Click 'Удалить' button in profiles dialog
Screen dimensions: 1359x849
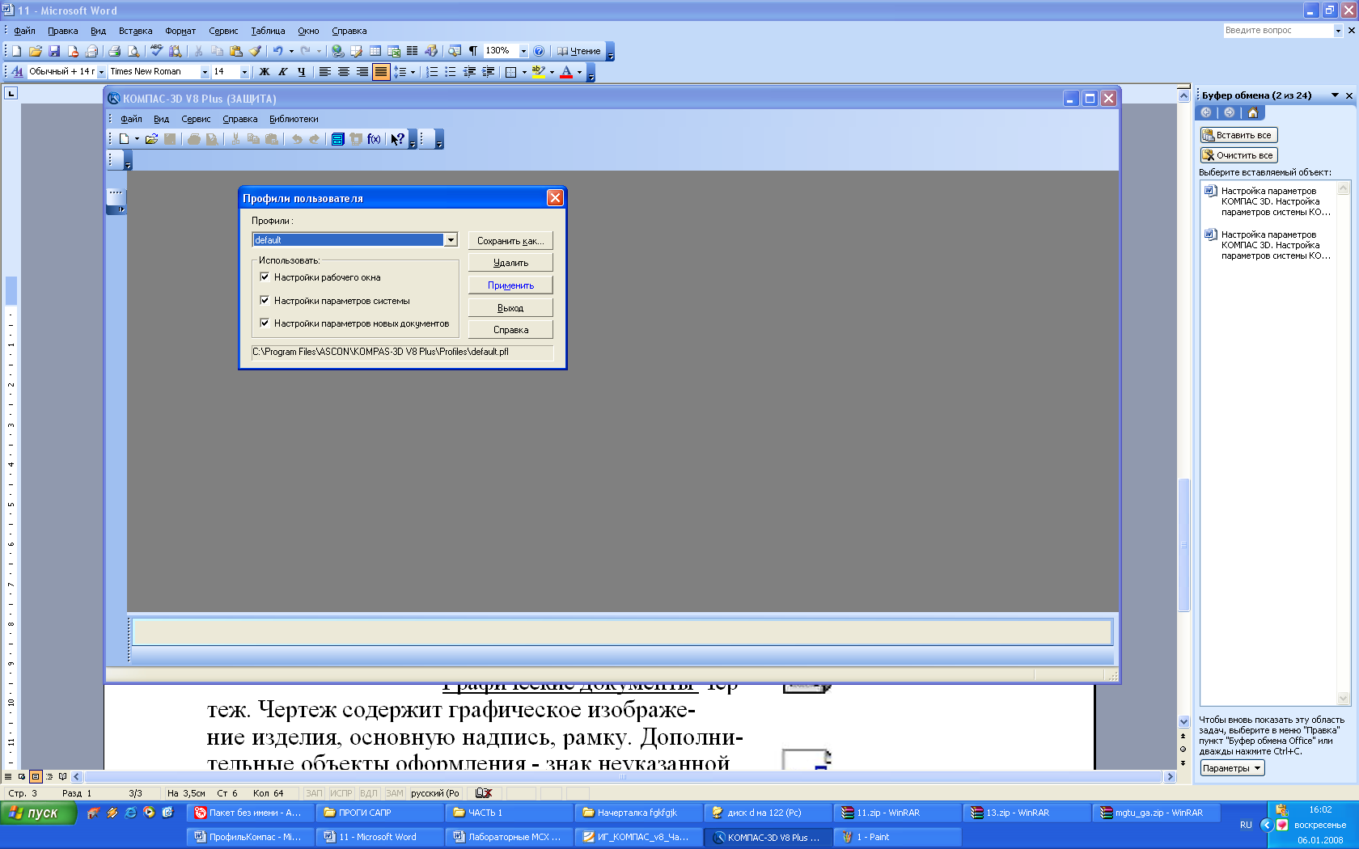tap(510, 263)
